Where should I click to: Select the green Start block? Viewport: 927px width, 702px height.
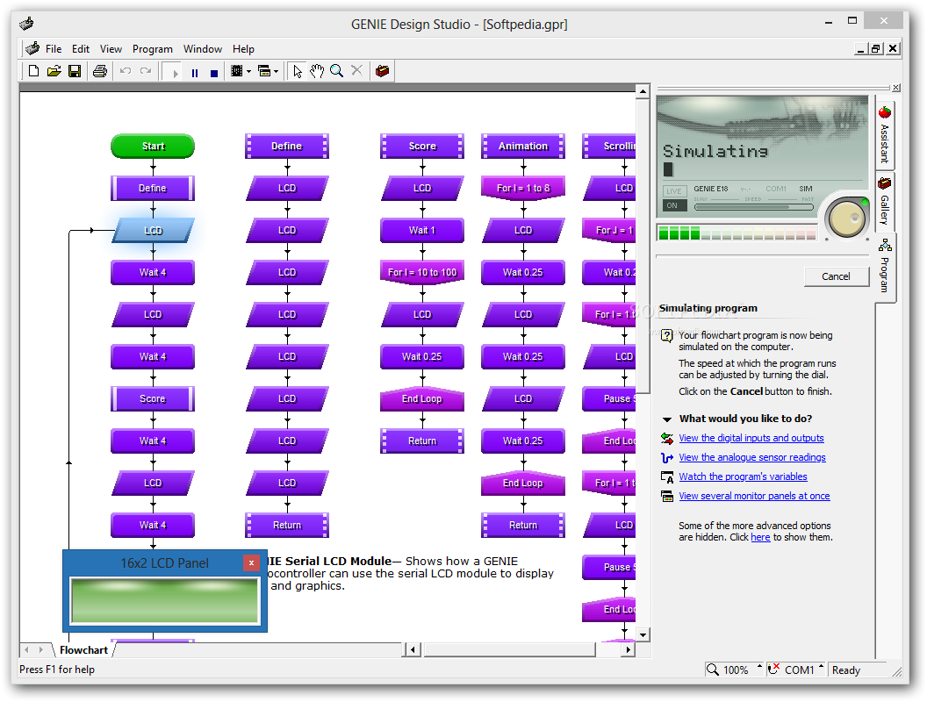[x=153, y=146]
